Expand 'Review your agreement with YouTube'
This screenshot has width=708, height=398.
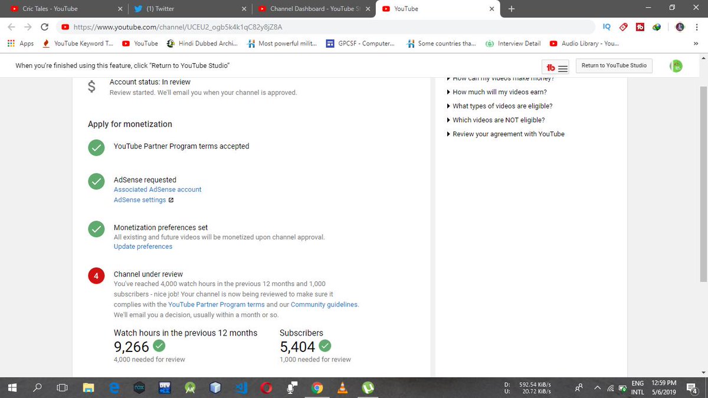[506, 134]
